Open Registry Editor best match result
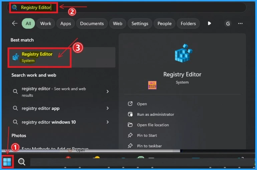Screen dimensions: 257x170 [x=62, y=57]
